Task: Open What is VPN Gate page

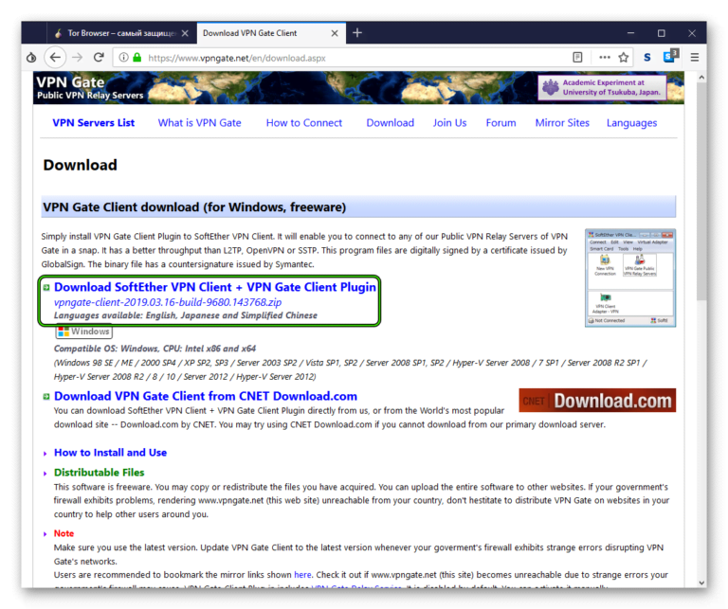Action: pos(200,123)
